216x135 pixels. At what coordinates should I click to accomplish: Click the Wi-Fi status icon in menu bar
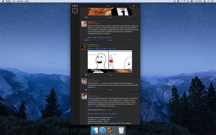(184, 1)
